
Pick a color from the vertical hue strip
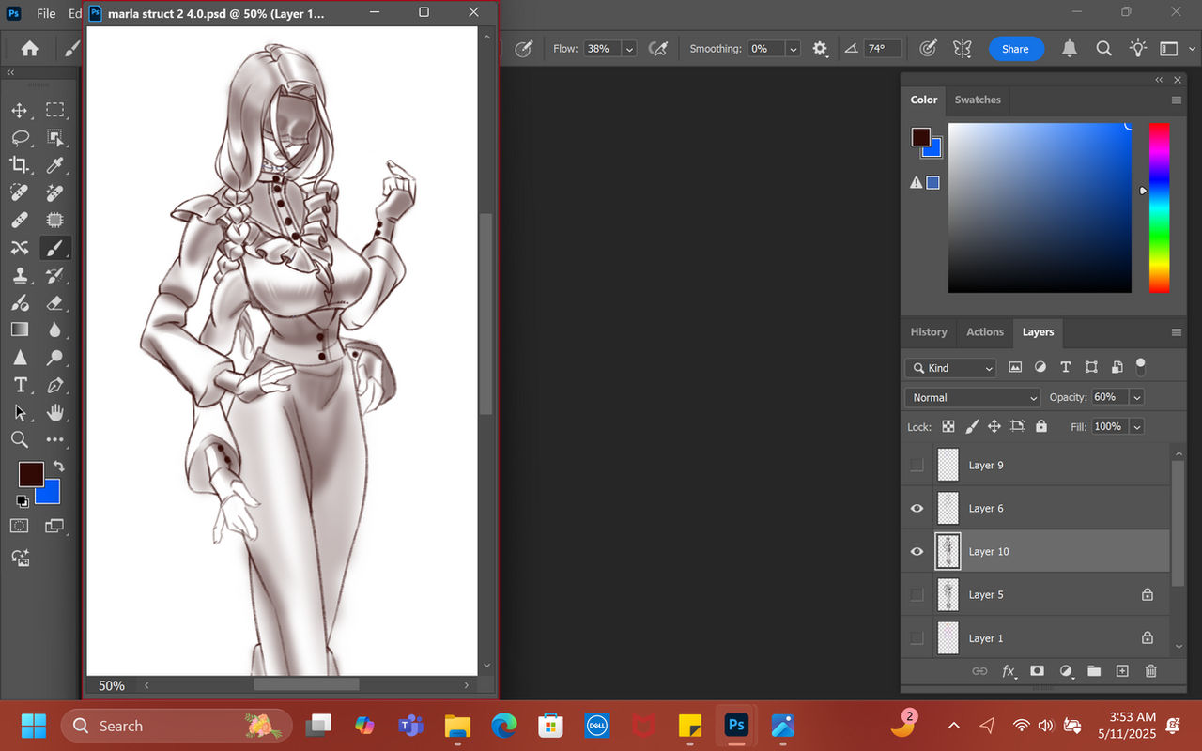coord(1159,207)
